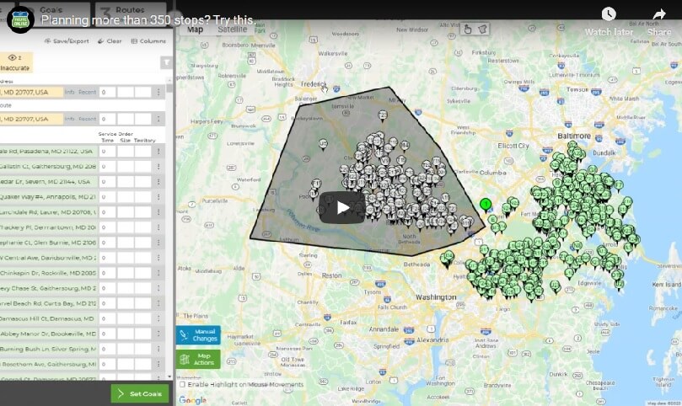Select the hand pan tool on map

[468, 29]
